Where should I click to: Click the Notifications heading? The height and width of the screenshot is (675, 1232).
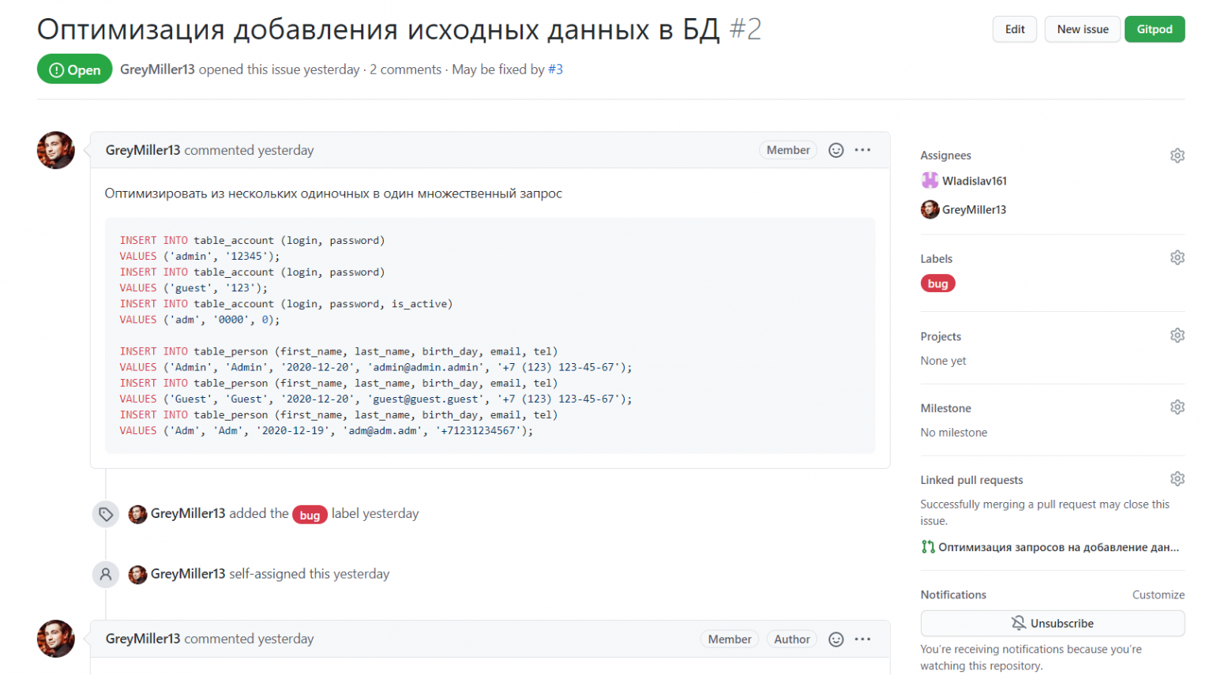[x=953, y=595]
